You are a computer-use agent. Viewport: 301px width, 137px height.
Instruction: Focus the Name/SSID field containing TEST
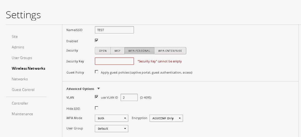[x=114, y=30]
